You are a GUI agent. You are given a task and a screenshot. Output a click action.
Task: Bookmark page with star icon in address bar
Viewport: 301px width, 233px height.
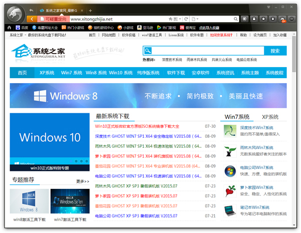170,19
